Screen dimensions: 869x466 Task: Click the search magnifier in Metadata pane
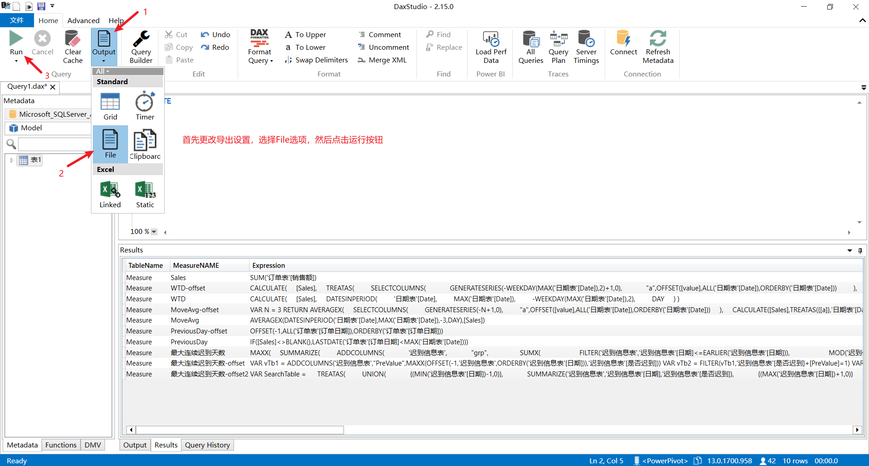(x=11, y=144)
